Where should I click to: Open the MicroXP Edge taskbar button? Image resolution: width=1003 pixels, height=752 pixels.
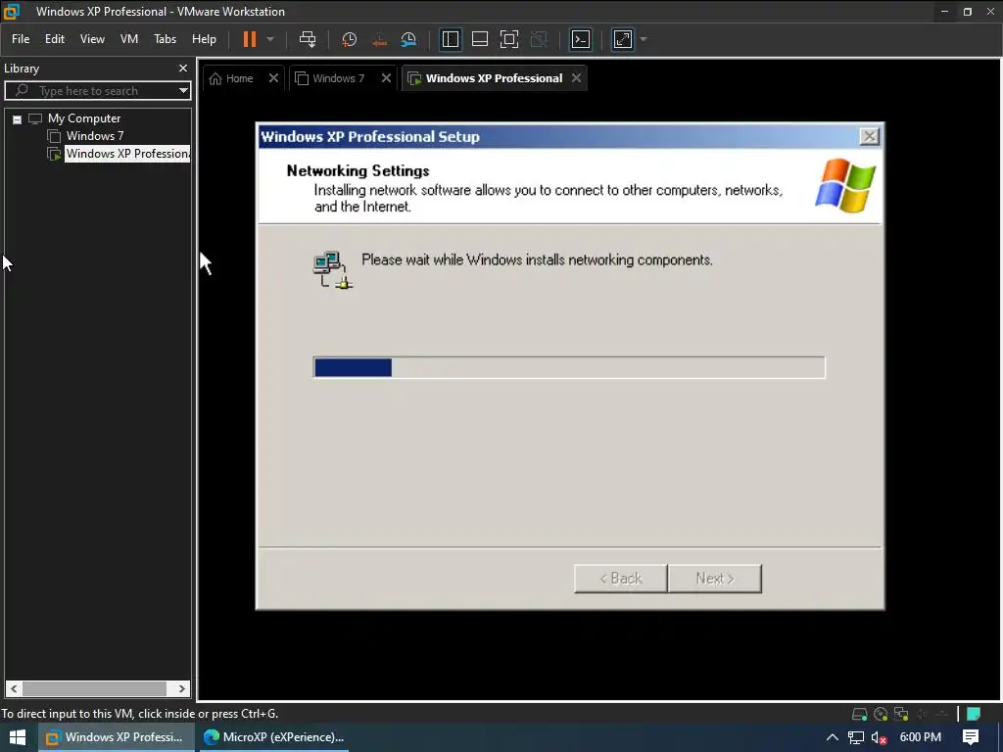[273, 737]
